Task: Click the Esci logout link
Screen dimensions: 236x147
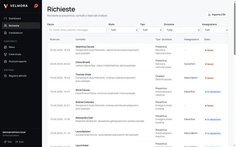Action: click(20, 142)
